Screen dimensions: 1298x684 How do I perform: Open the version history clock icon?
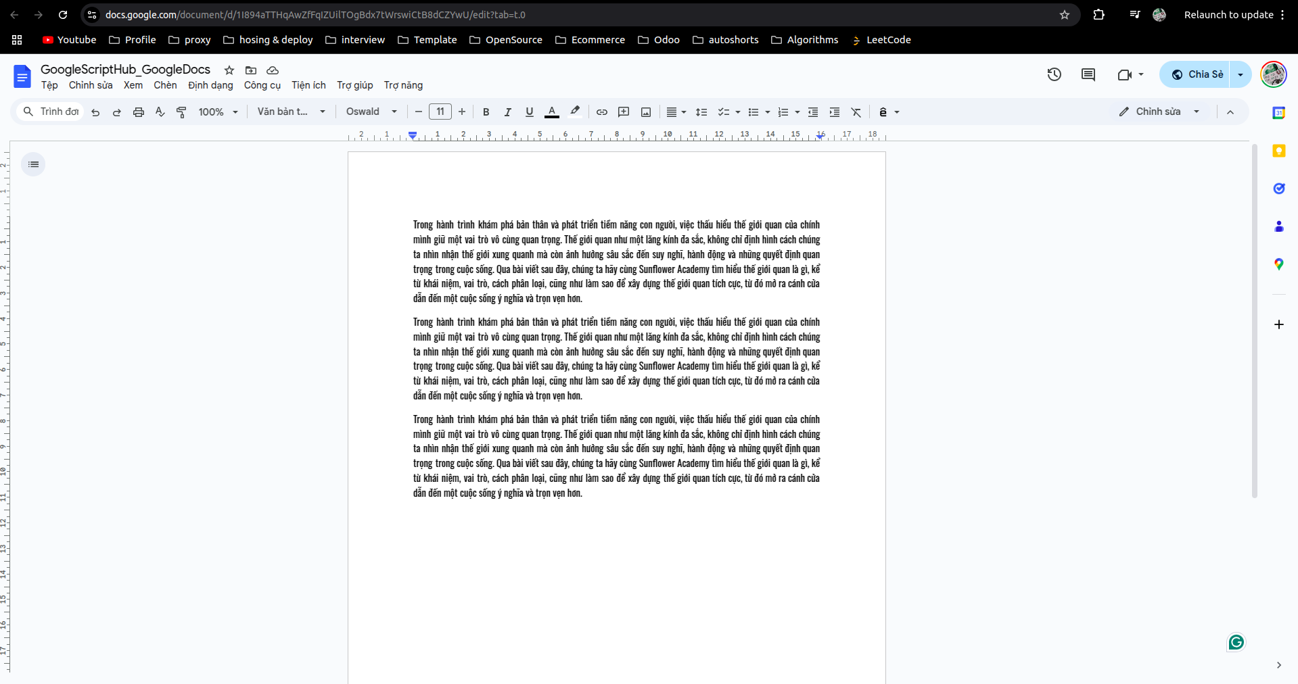point(1054,74)
